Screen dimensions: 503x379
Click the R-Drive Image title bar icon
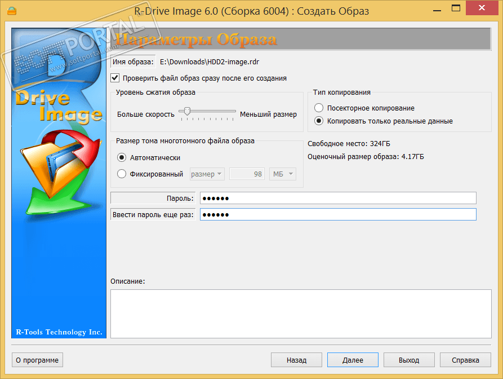12,11
